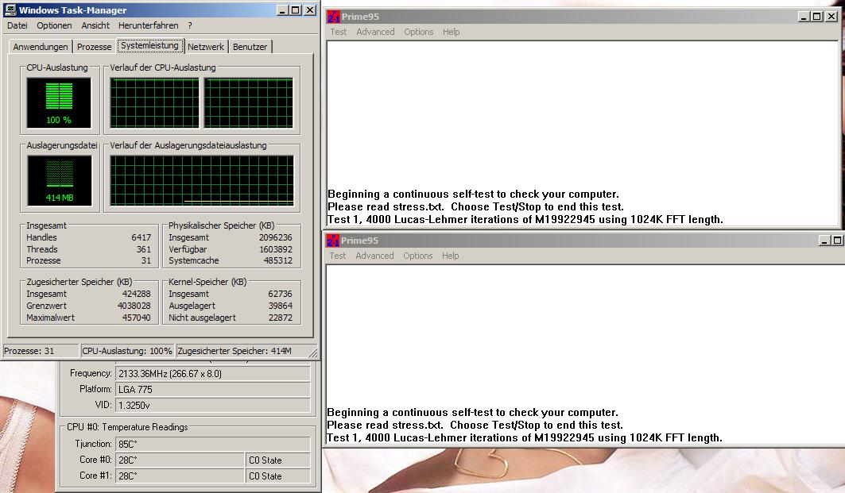The height and width of the screenshot is (493, 845).
Task: Click the Grenzwert value 4038028
Action: click(x=134, y=306)
